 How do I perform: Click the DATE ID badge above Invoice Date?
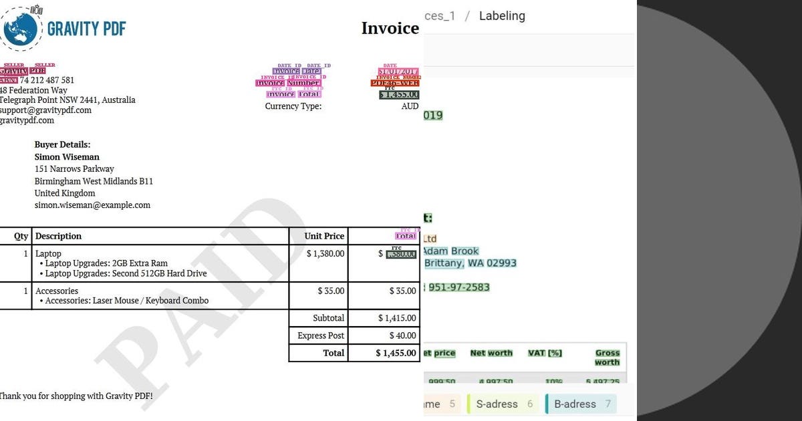(290, 64)
